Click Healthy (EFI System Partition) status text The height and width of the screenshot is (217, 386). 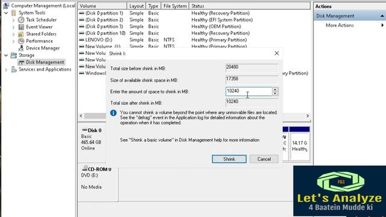(222, 20)
